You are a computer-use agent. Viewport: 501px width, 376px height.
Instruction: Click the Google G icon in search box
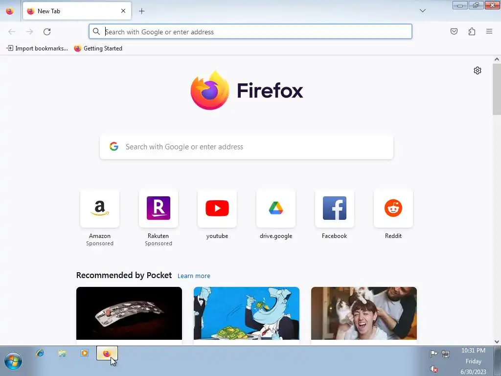click(x=114, y=146)
